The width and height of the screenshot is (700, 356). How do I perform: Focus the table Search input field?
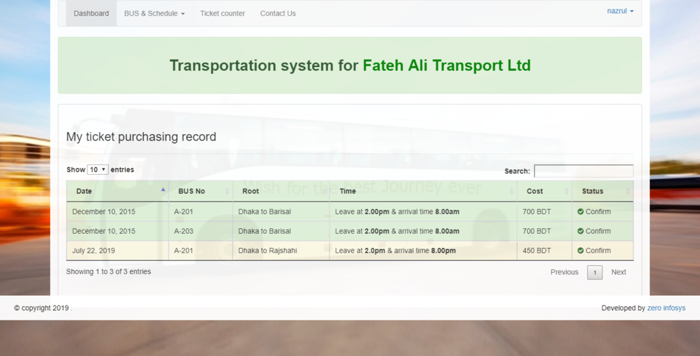[583, 171]
